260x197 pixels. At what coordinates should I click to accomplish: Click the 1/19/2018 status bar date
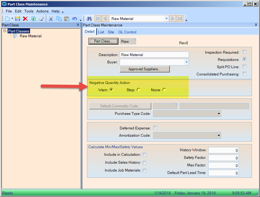coord(162,193)
